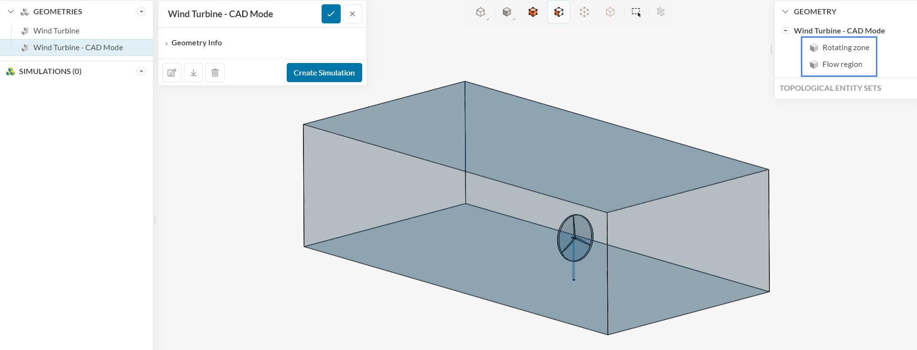The image size is (917, 350).
Task: Add a new simulation with plus icon
Action: [x=141, y=71]
